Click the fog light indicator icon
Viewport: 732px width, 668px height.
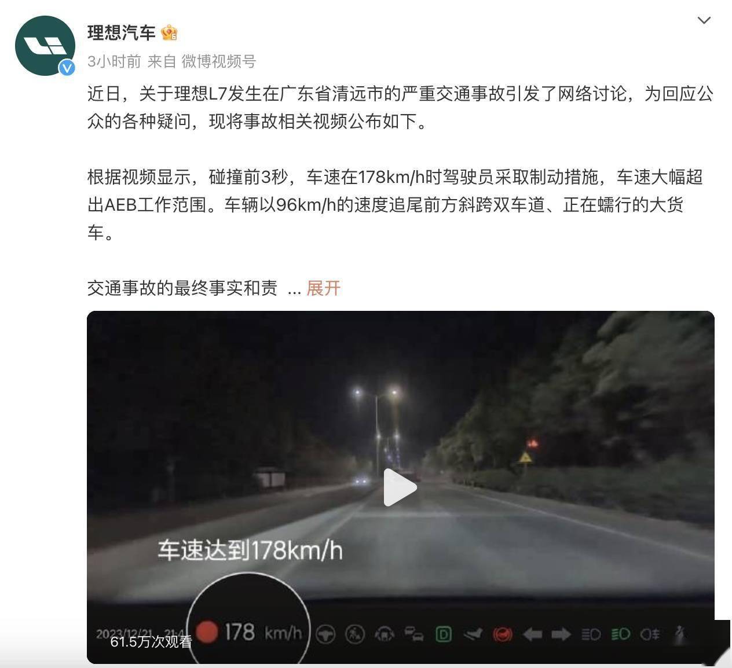[x=650, y=634]
